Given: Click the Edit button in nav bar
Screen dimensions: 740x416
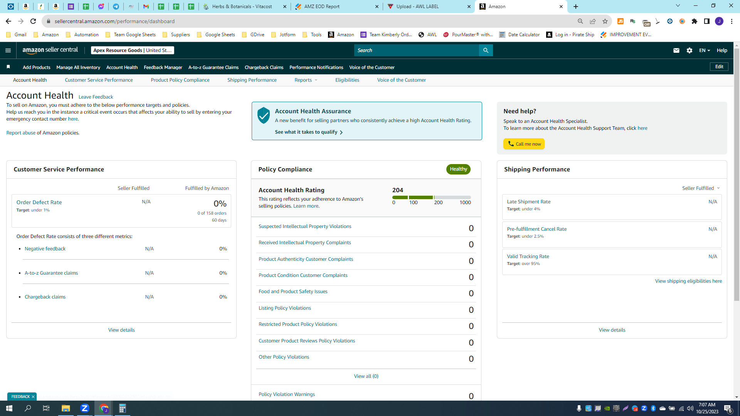Looking at the screenshot, I should (x=719, y=67).
